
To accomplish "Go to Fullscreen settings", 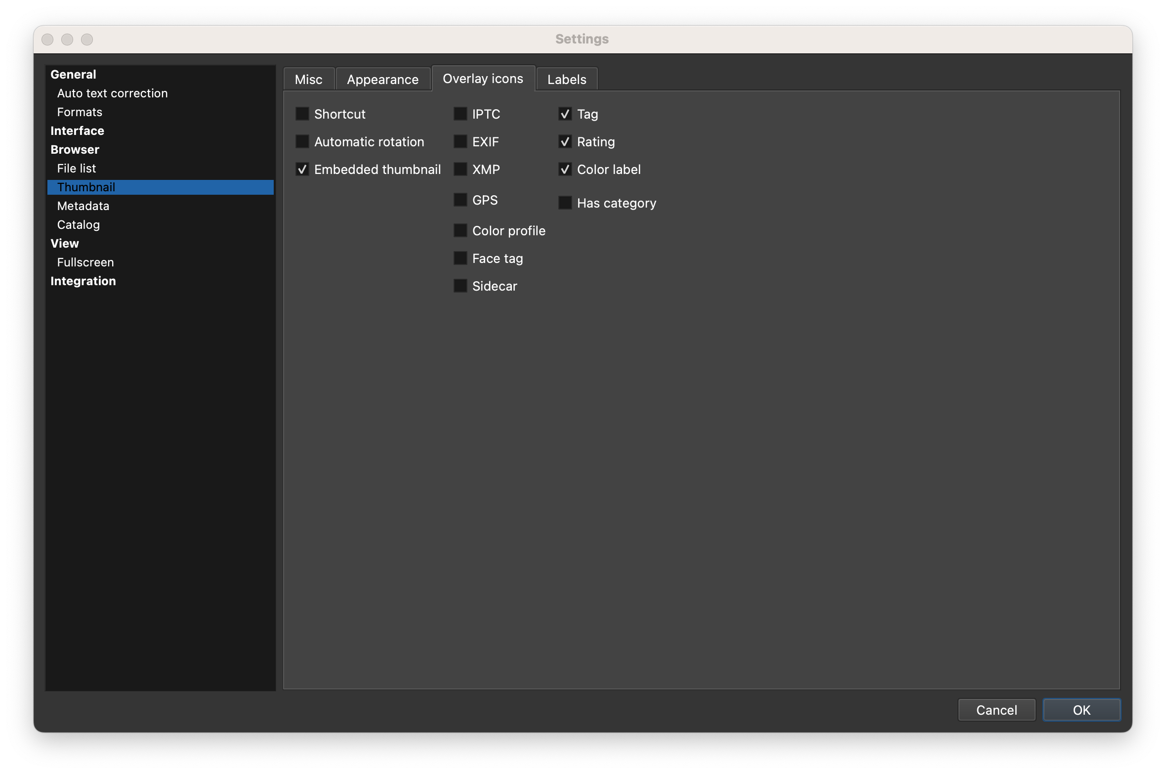I will coord(85,262).
